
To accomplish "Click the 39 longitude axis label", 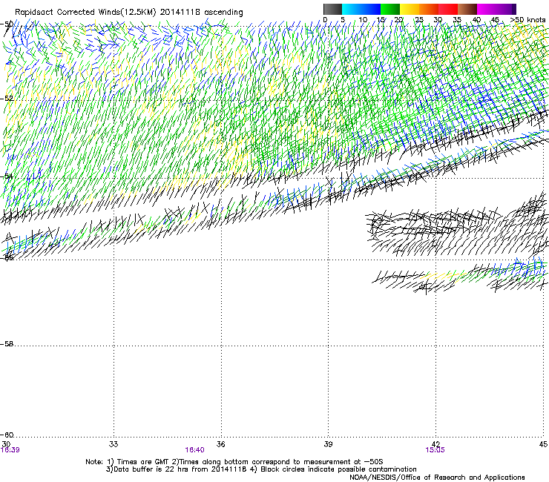I will click(x=328, y=444).
